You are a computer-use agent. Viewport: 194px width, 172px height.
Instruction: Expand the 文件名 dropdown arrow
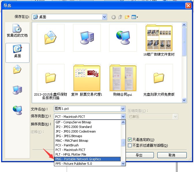pyautogui.click(x=123, y=109)
